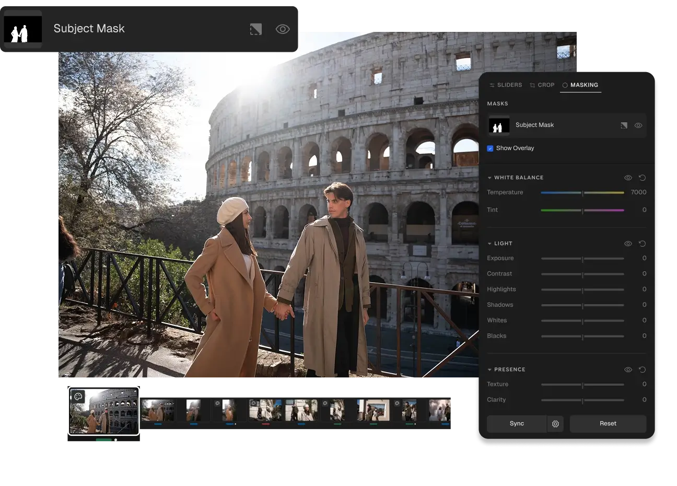Toggle Light section visibility eye
Screen dimensions: 677x486
coord(628,244)
